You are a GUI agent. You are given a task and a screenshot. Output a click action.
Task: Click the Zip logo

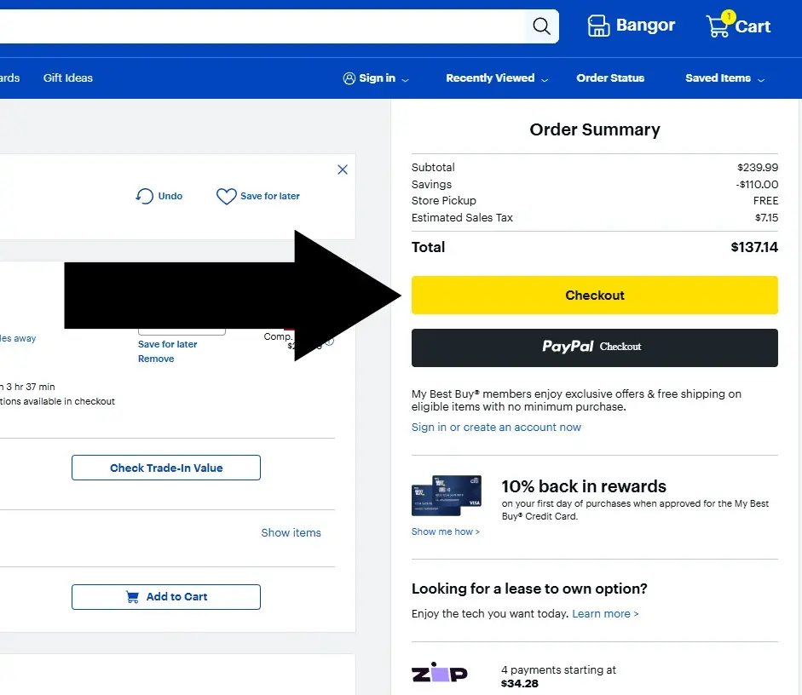click(440, 673)
